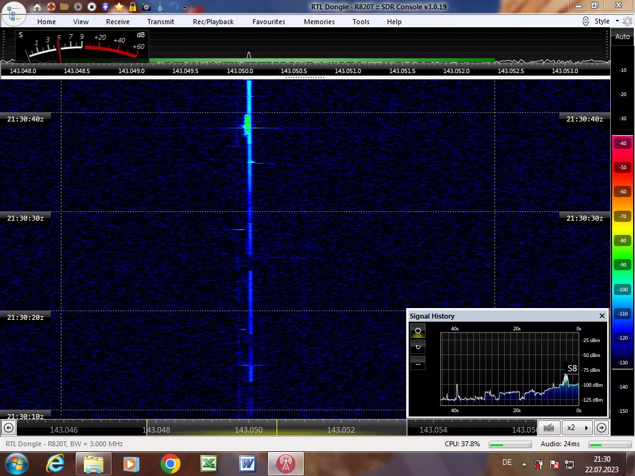Screen dimensions: 635x476
Task: Click the signal peak marker in spectrum strip
Action: click(x=249, y=55)
